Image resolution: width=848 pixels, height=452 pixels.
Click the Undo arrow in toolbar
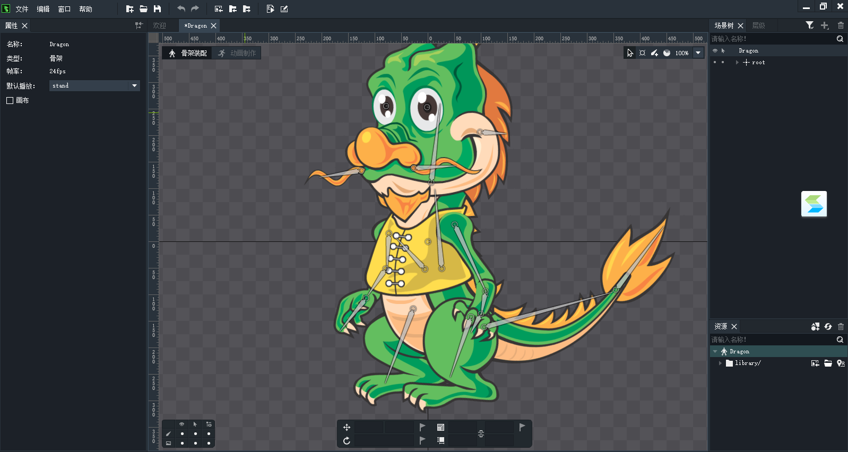point(181,9)
